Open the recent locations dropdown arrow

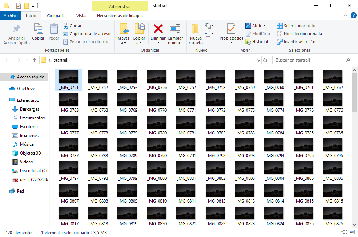click(27, 60)
